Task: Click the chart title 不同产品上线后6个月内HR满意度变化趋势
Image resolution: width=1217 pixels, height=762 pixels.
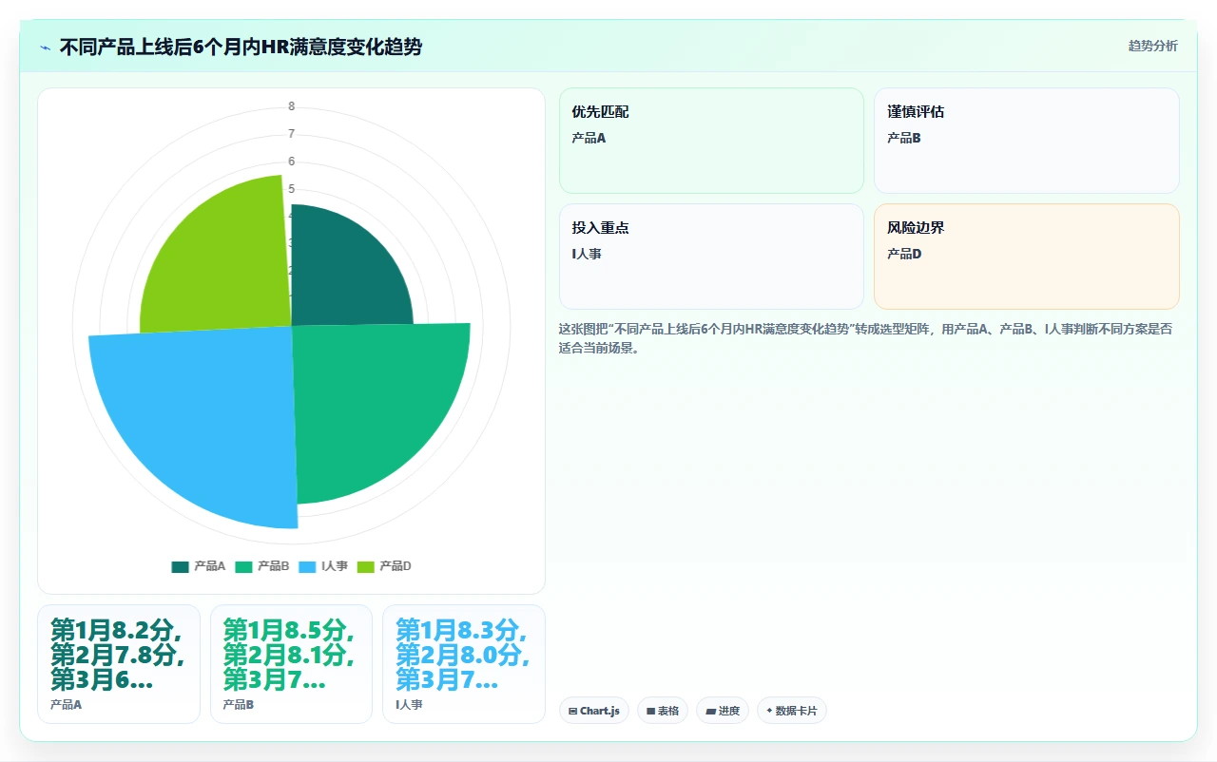Action: coord(241,48)
